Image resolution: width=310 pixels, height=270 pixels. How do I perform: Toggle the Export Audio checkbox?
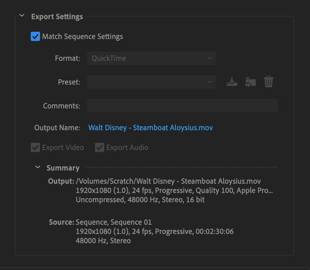tap(100, 147)
